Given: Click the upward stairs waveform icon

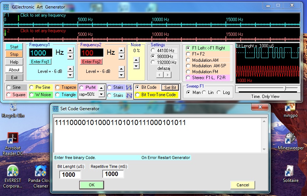Looking at the screenshot, I should click(x=129, y=87).
